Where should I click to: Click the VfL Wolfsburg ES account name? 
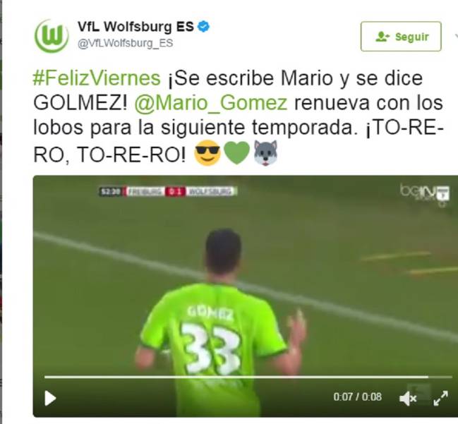coord(135,27)
